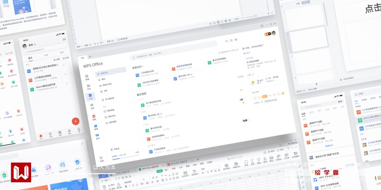Select the XLS filter tab on the search phone
Screen dimensions: 381x190
tap(327, 110)
